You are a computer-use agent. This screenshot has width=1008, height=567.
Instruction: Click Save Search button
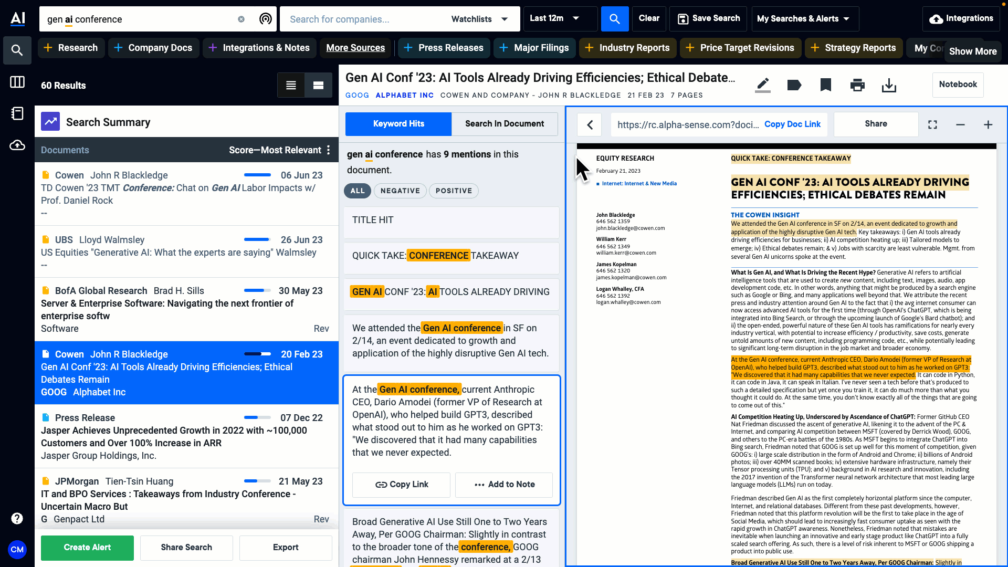(709, 19)
